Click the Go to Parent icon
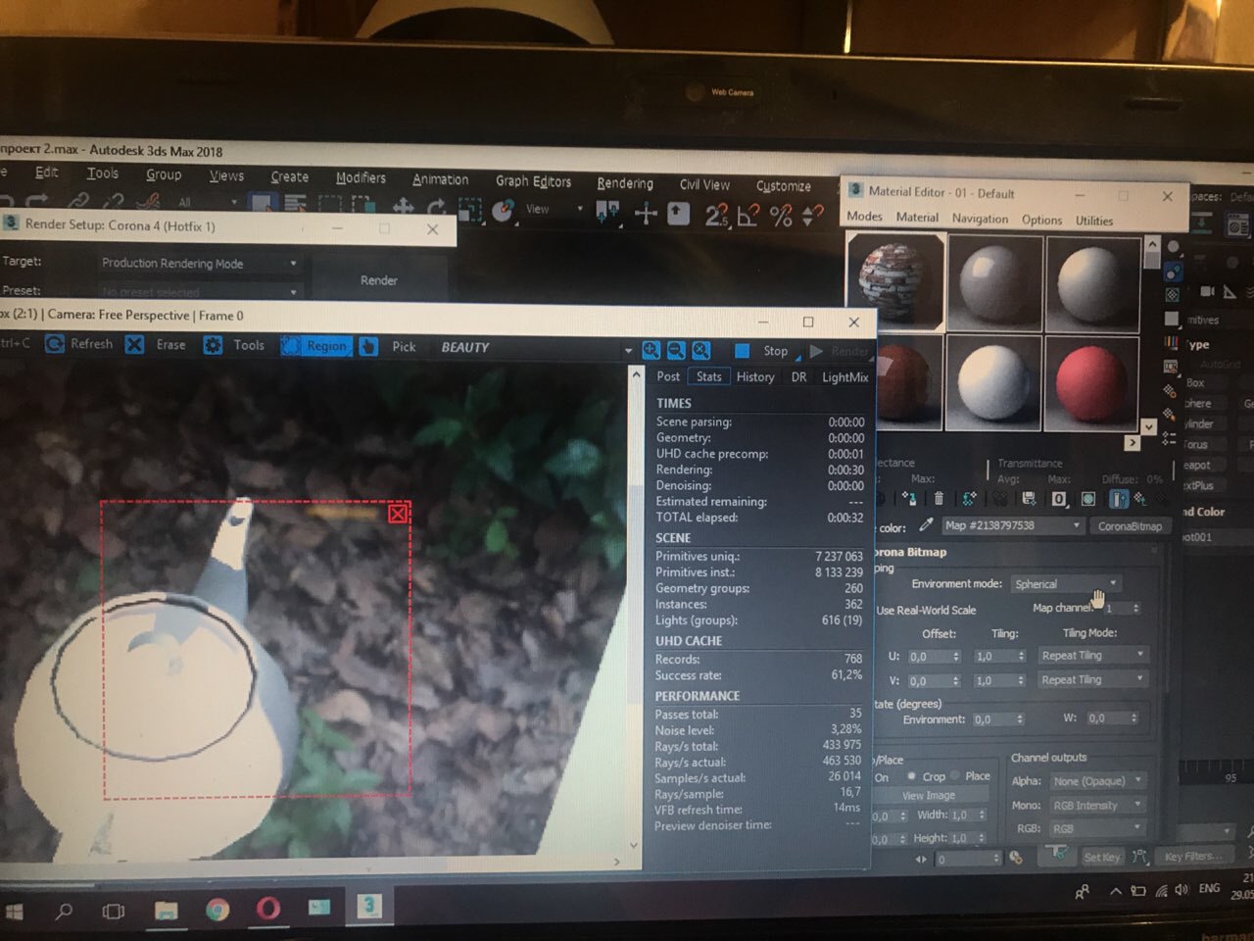1254x941 pixels. (1140, 499)
